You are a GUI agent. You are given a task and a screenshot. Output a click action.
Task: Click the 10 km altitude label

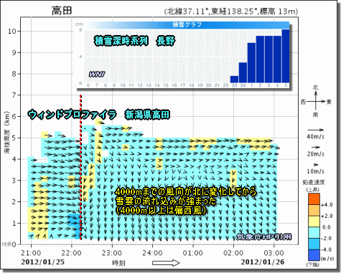(x=12, y=32)
